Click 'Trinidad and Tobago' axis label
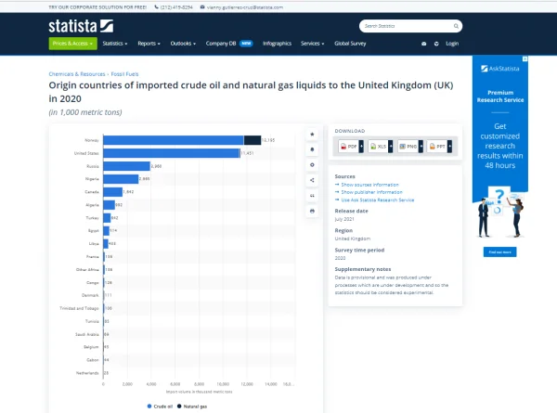 79,308
